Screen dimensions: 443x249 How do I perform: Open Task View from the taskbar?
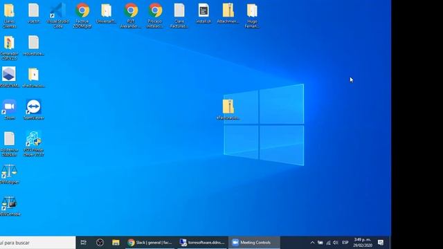pos(84,243)
